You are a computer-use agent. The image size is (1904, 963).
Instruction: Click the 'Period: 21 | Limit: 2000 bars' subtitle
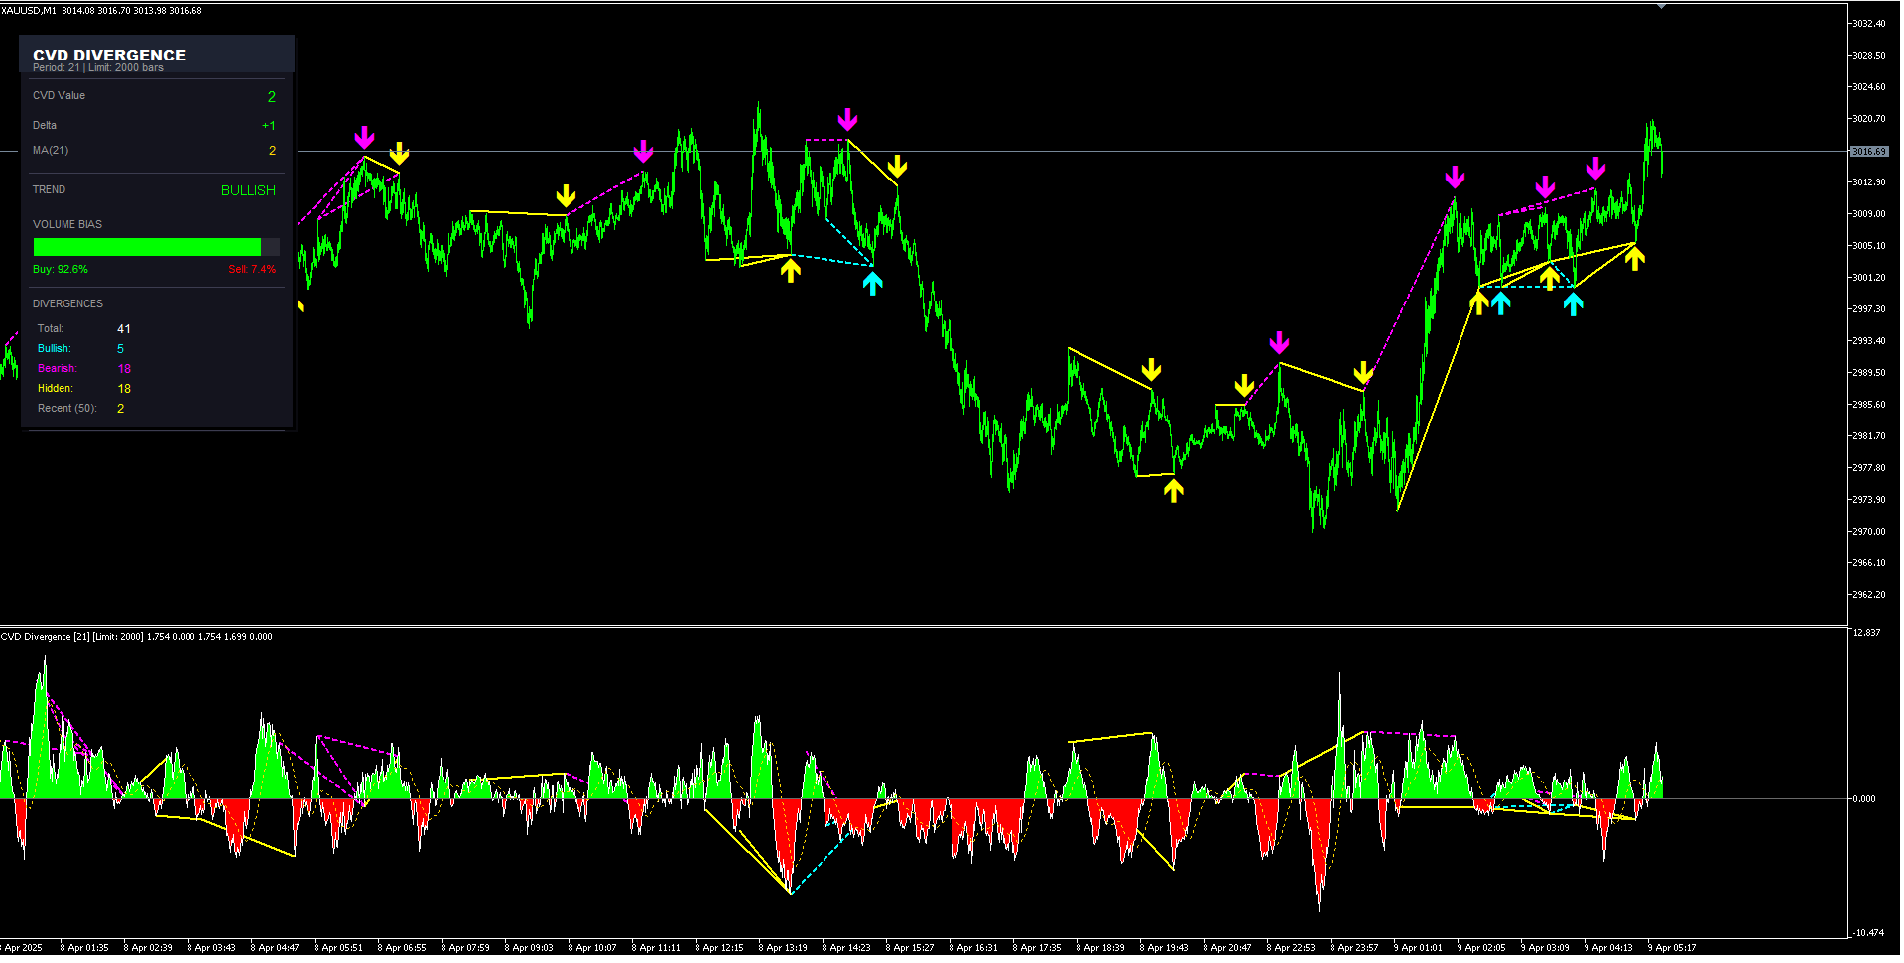point(98,68)
